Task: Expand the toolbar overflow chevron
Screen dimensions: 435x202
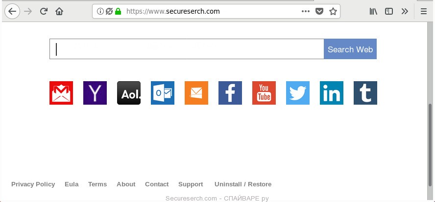Action: [x=405, y=11]
